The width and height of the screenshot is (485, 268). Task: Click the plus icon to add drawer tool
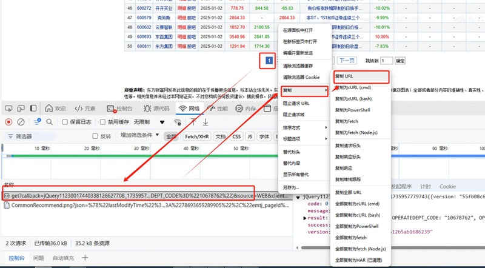pos(85,258)
